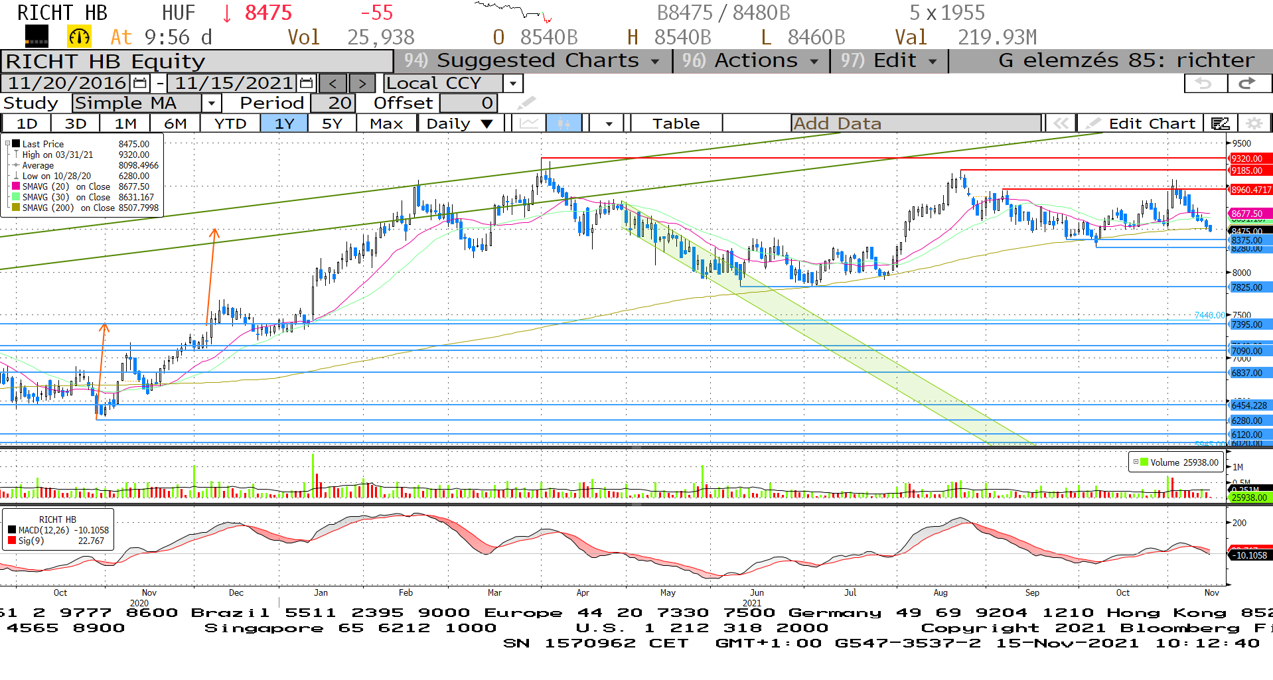Click the redo arrow button
The height and width of the screenshot is (680, 1273).
tap(1247, 84)
